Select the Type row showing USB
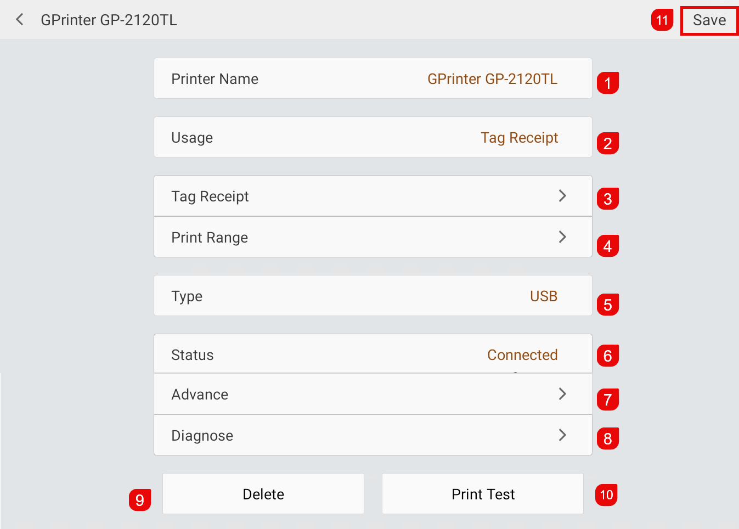 click(x=373, y=296)
